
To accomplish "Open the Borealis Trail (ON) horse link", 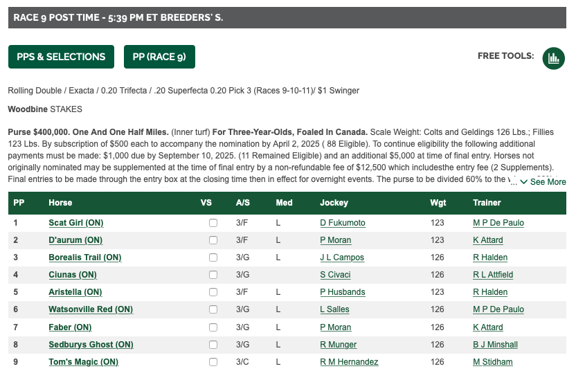I will tap(85, 257).
